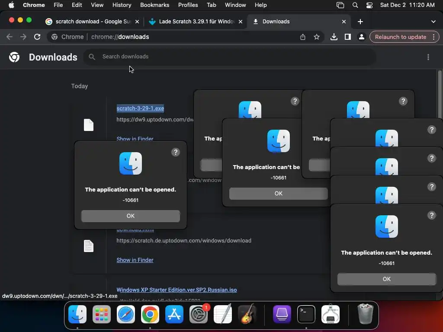Open the scratch-3-29-1.exe download link
The height and width of the screenshot is (332, 443).
(x=140, y=109)
